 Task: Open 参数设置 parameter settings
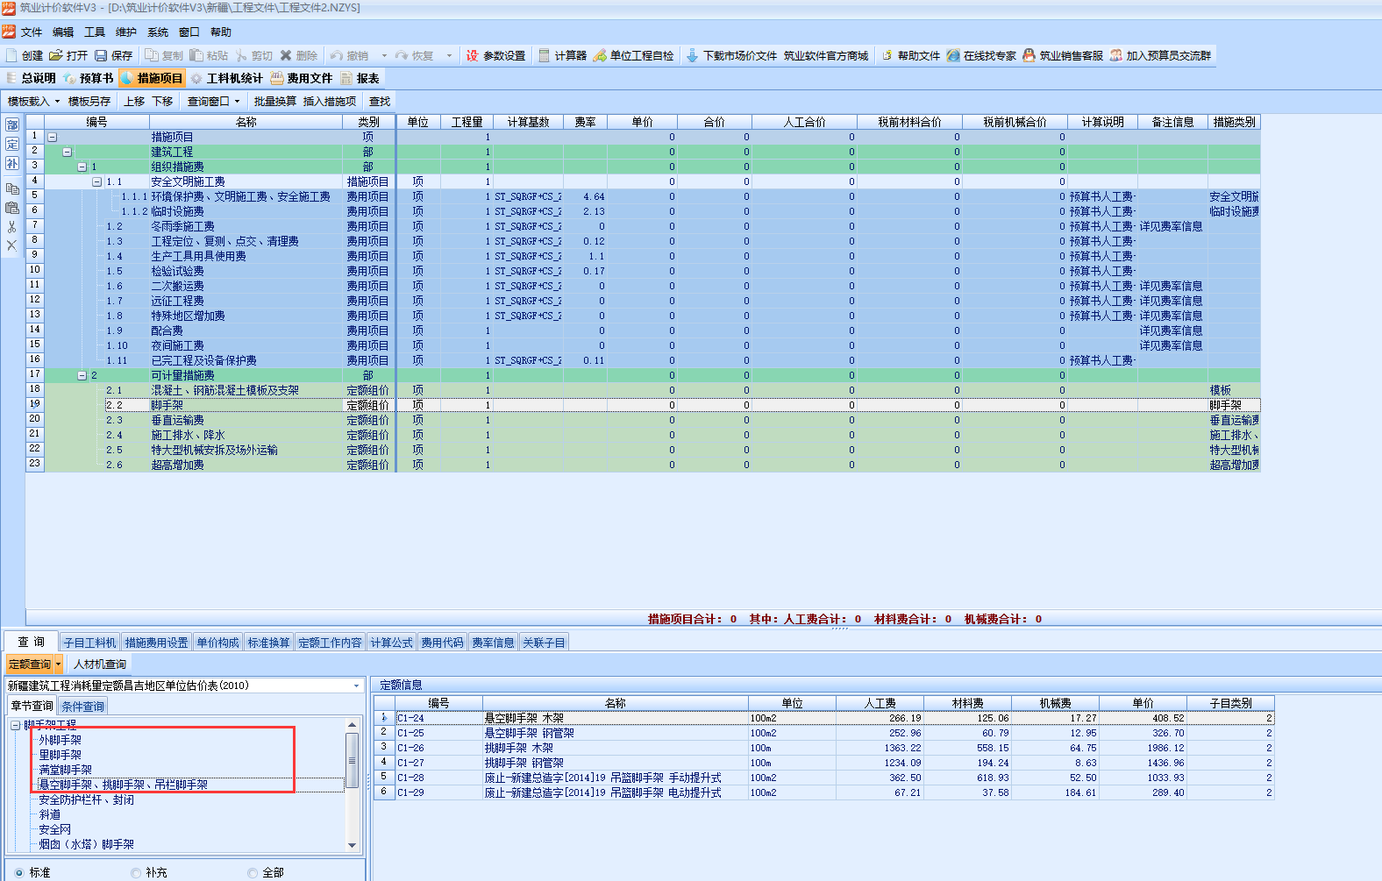pos(473,55)
